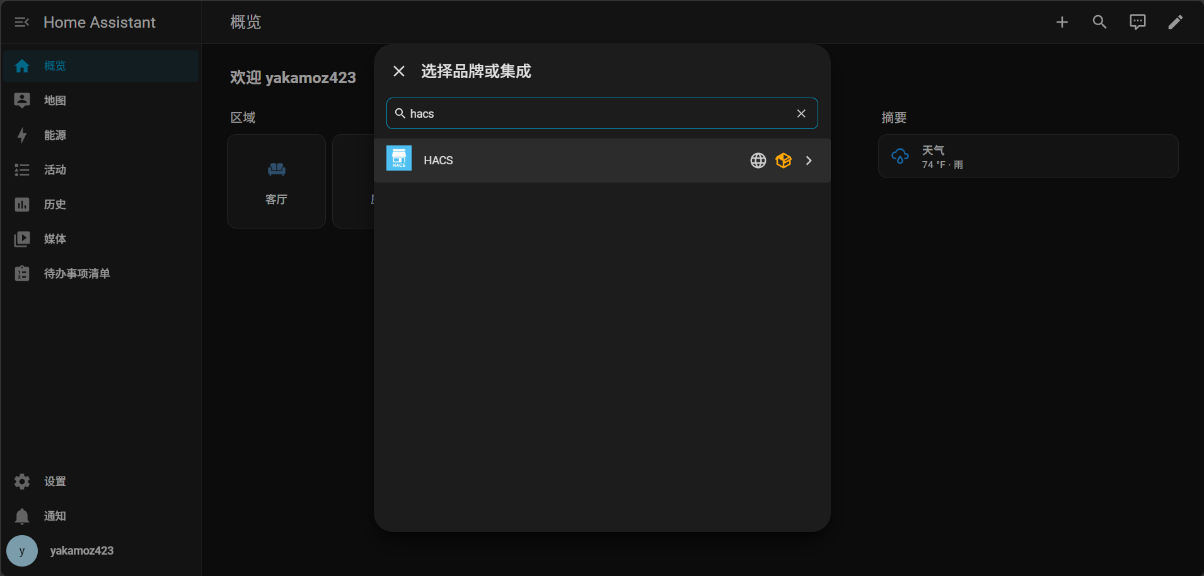Open the 概览 overview sidebar item
Image resolution: width=1204 pixels, height=576 pixels.
click(101, 66)
